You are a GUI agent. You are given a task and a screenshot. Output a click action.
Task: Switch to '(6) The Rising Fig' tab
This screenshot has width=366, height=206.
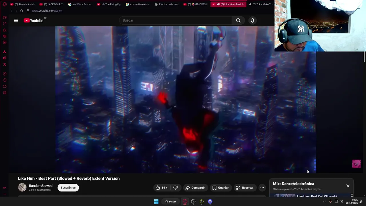[109, 4]
